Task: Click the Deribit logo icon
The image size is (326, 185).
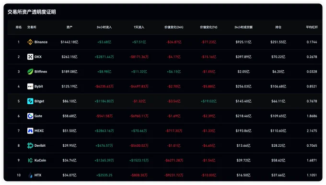Action: tap(30, 146)
